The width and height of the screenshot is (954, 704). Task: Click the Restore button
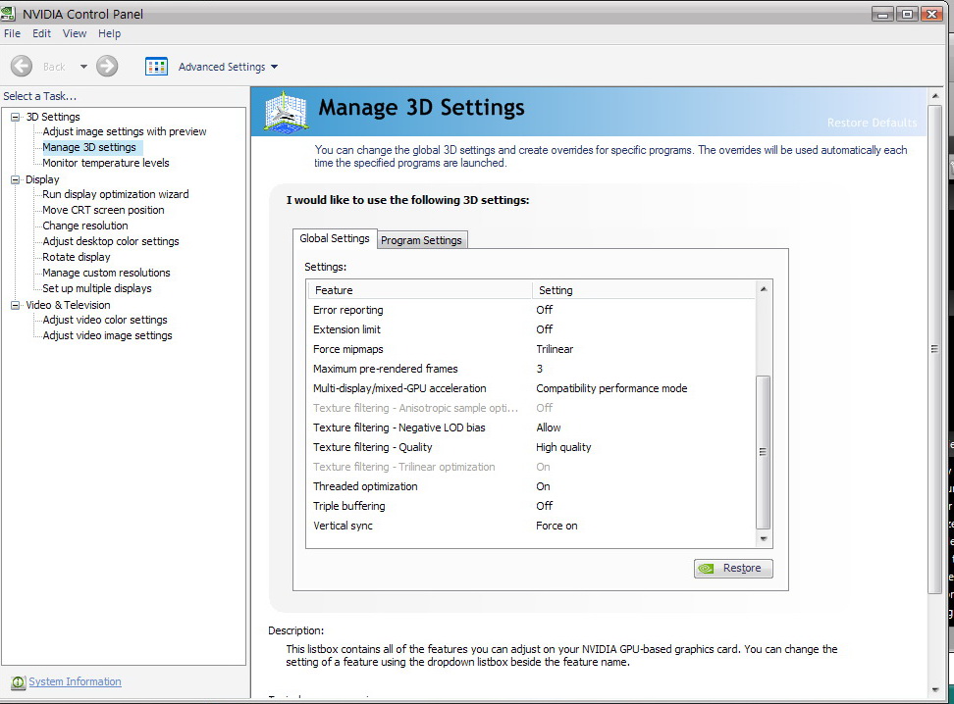[x=733, y=569]
